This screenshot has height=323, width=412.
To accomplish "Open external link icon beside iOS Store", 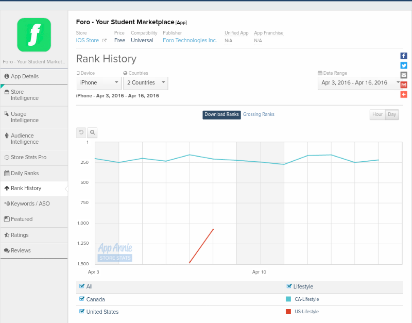I will click(x=105, y=41).
